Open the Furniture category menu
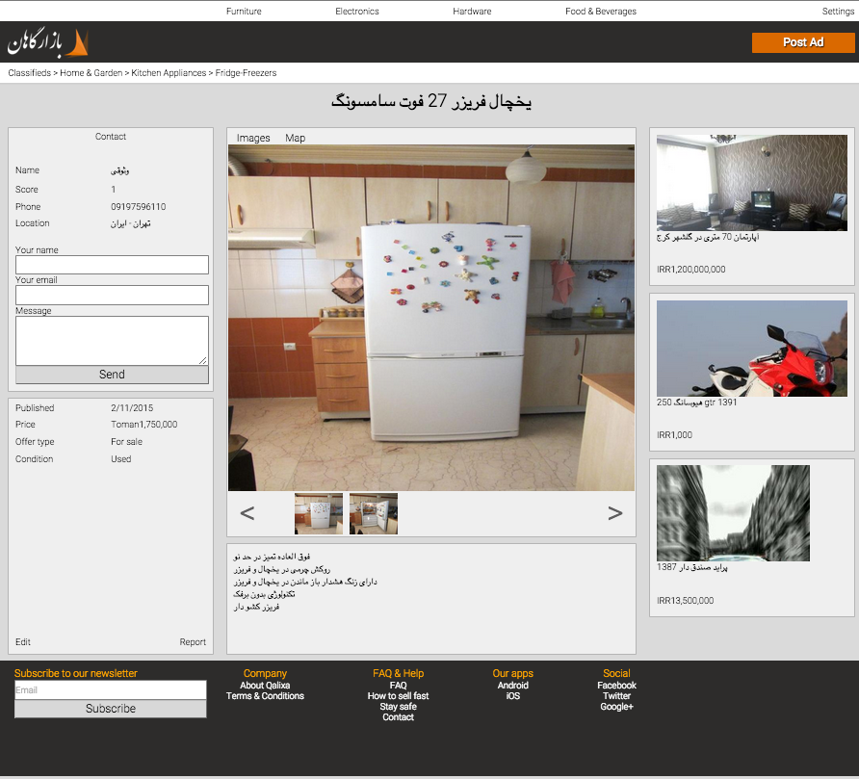This screenshot has width=859, height=779. 244,12
